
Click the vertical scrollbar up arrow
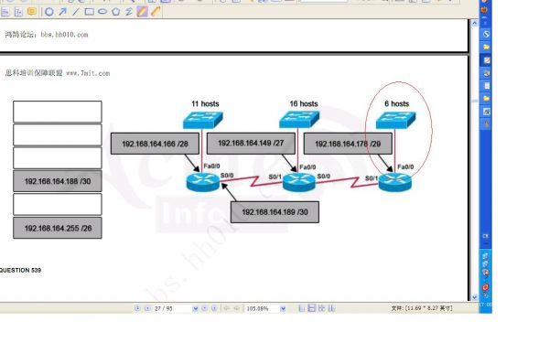click(x=474, y=23)
